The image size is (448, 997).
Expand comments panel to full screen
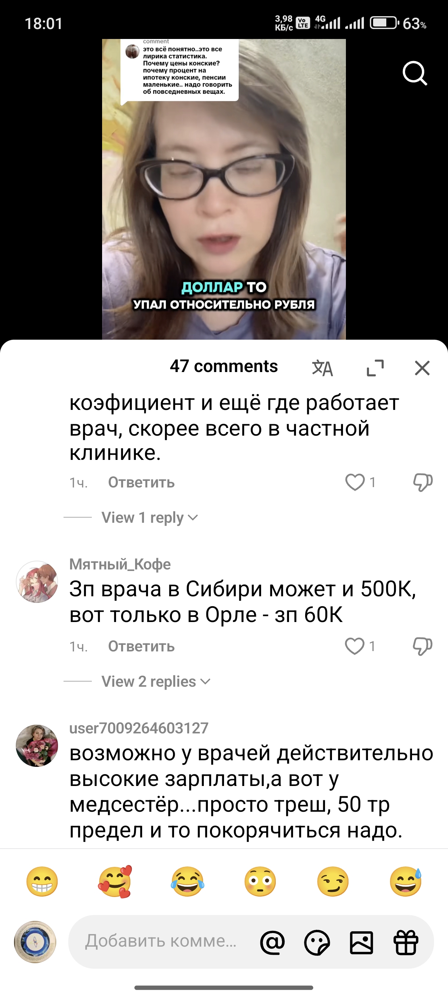coord(375,368)
